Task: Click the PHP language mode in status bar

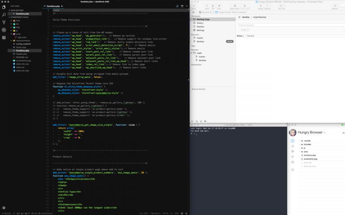Action: point(177,213)
